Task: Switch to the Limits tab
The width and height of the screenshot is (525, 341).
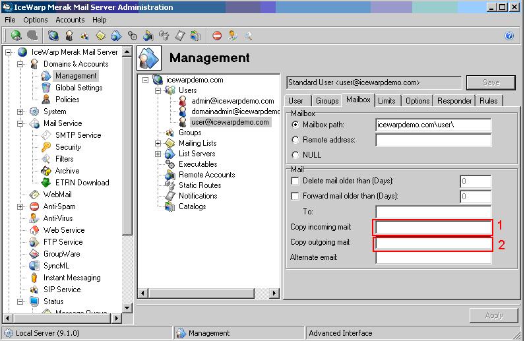Action: coord(386,101)
